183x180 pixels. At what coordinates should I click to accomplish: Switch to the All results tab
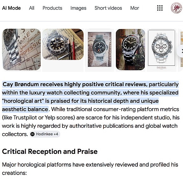click(32, 8)
